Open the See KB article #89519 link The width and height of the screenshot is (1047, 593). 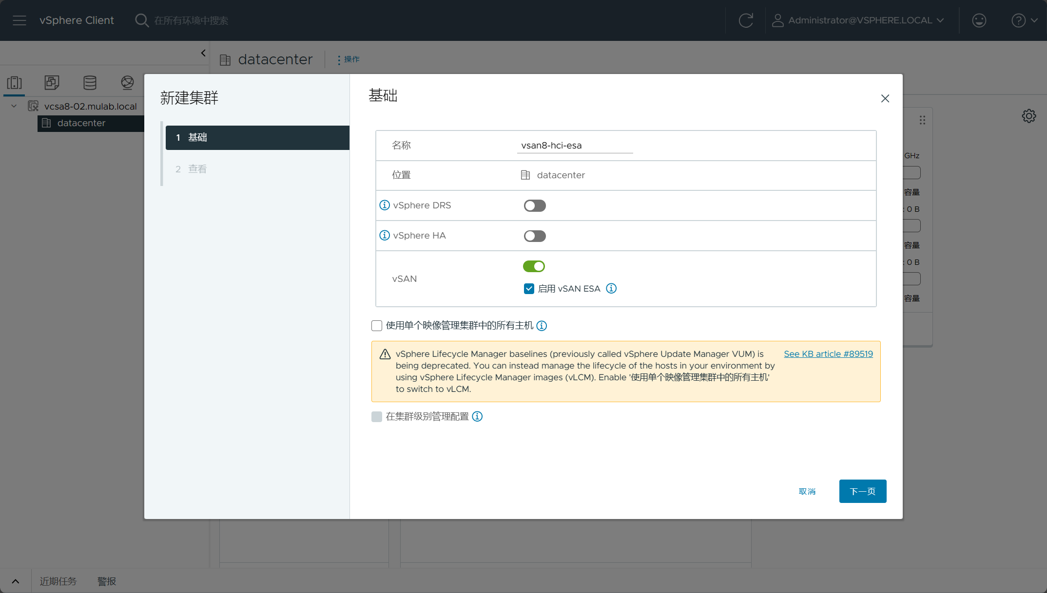[828, 354]
